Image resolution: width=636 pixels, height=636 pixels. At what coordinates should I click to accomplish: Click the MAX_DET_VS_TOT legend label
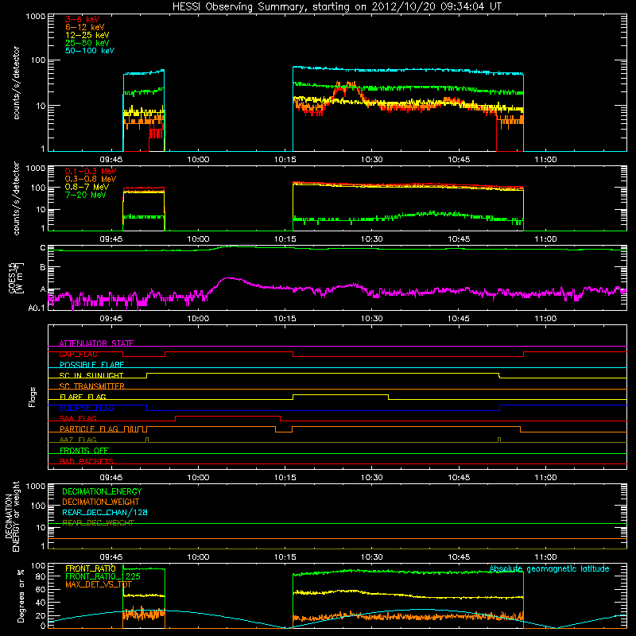(x=98, y=584)
